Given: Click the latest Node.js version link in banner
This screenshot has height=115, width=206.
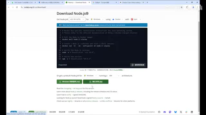Looking at the screenshot, I should pos(92,25).
